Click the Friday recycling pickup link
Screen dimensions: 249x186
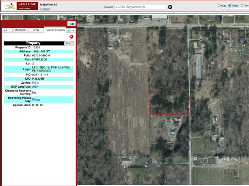[36, 99]
